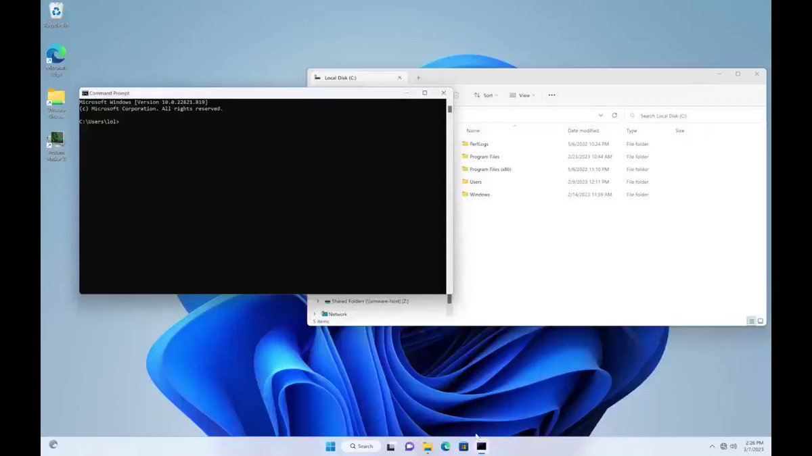
Task: Click the date 2/14/2023 11:39 AM cell
Action: coord(590,195)
